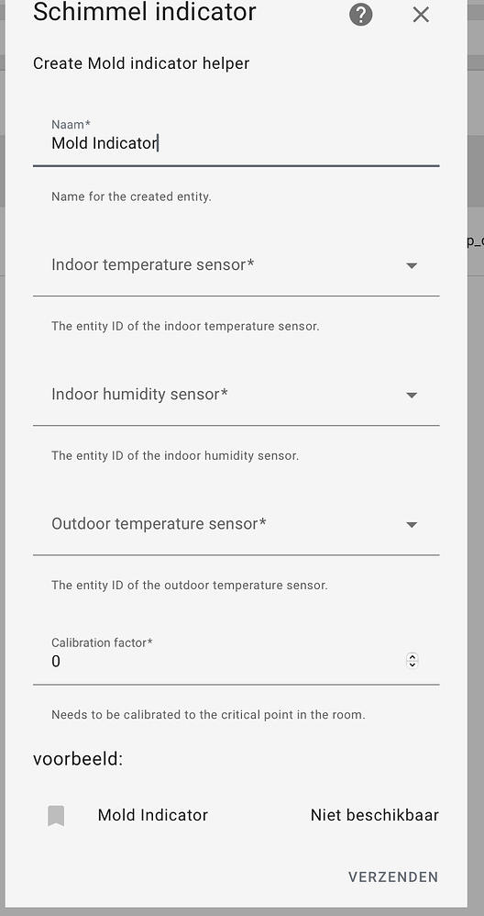Viewport: 484px width, 916px height.
Task: Increase calibration factor with up arrow
Action: pos(412,657)
